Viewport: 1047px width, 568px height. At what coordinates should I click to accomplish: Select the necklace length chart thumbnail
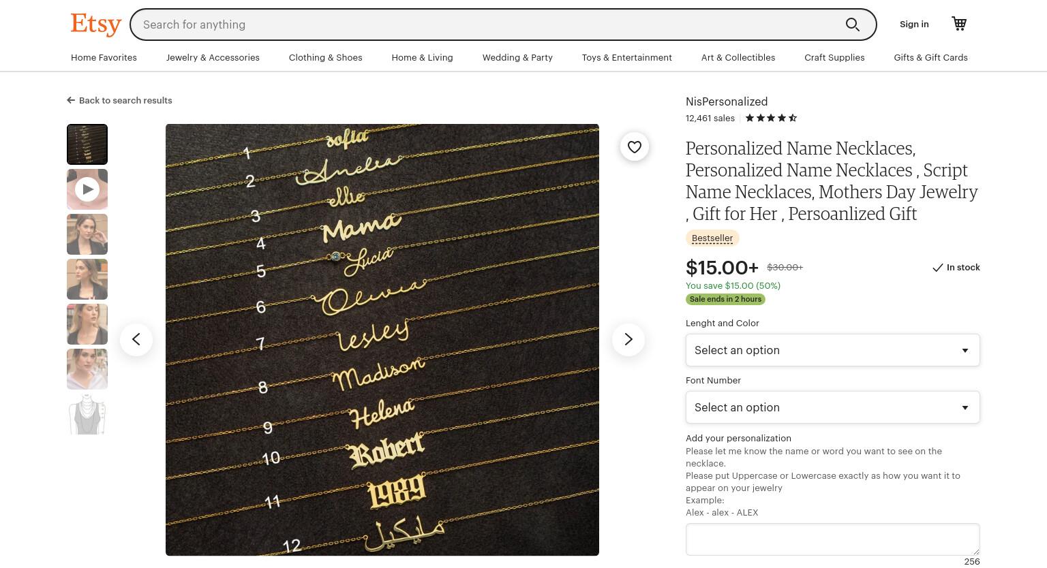click(x=87, y=414)
